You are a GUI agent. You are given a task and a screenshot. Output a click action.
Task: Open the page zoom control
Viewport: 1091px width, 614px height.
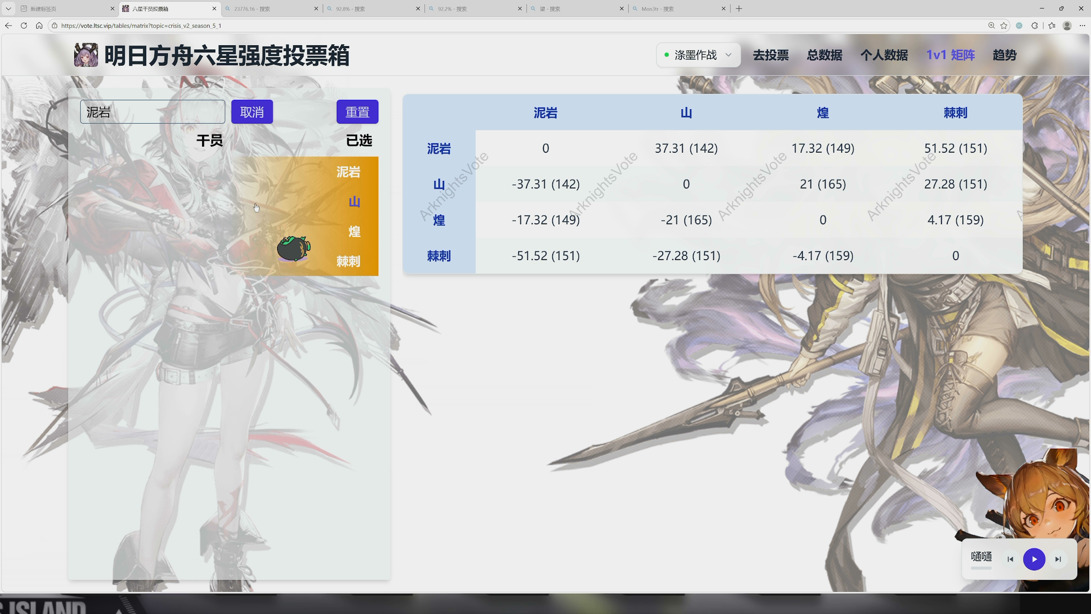tap(991, 26)
